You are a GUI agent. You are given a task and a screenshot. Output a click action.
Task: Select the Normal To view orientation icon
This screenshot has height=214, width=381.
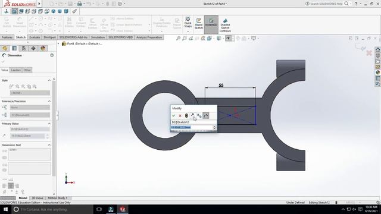click(x=7, y=11)
